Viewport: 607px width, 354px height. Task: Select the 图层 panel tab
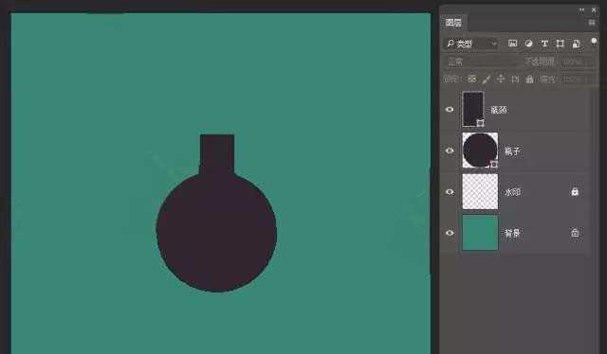coord(453,23)
